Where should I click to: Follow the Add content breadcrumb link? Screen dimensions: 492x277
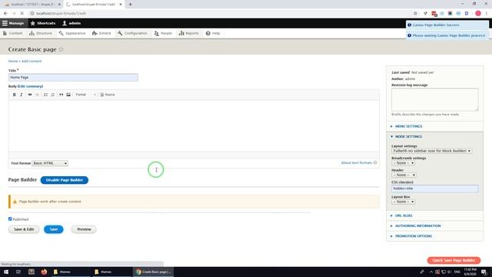click(x=32, y=62)
